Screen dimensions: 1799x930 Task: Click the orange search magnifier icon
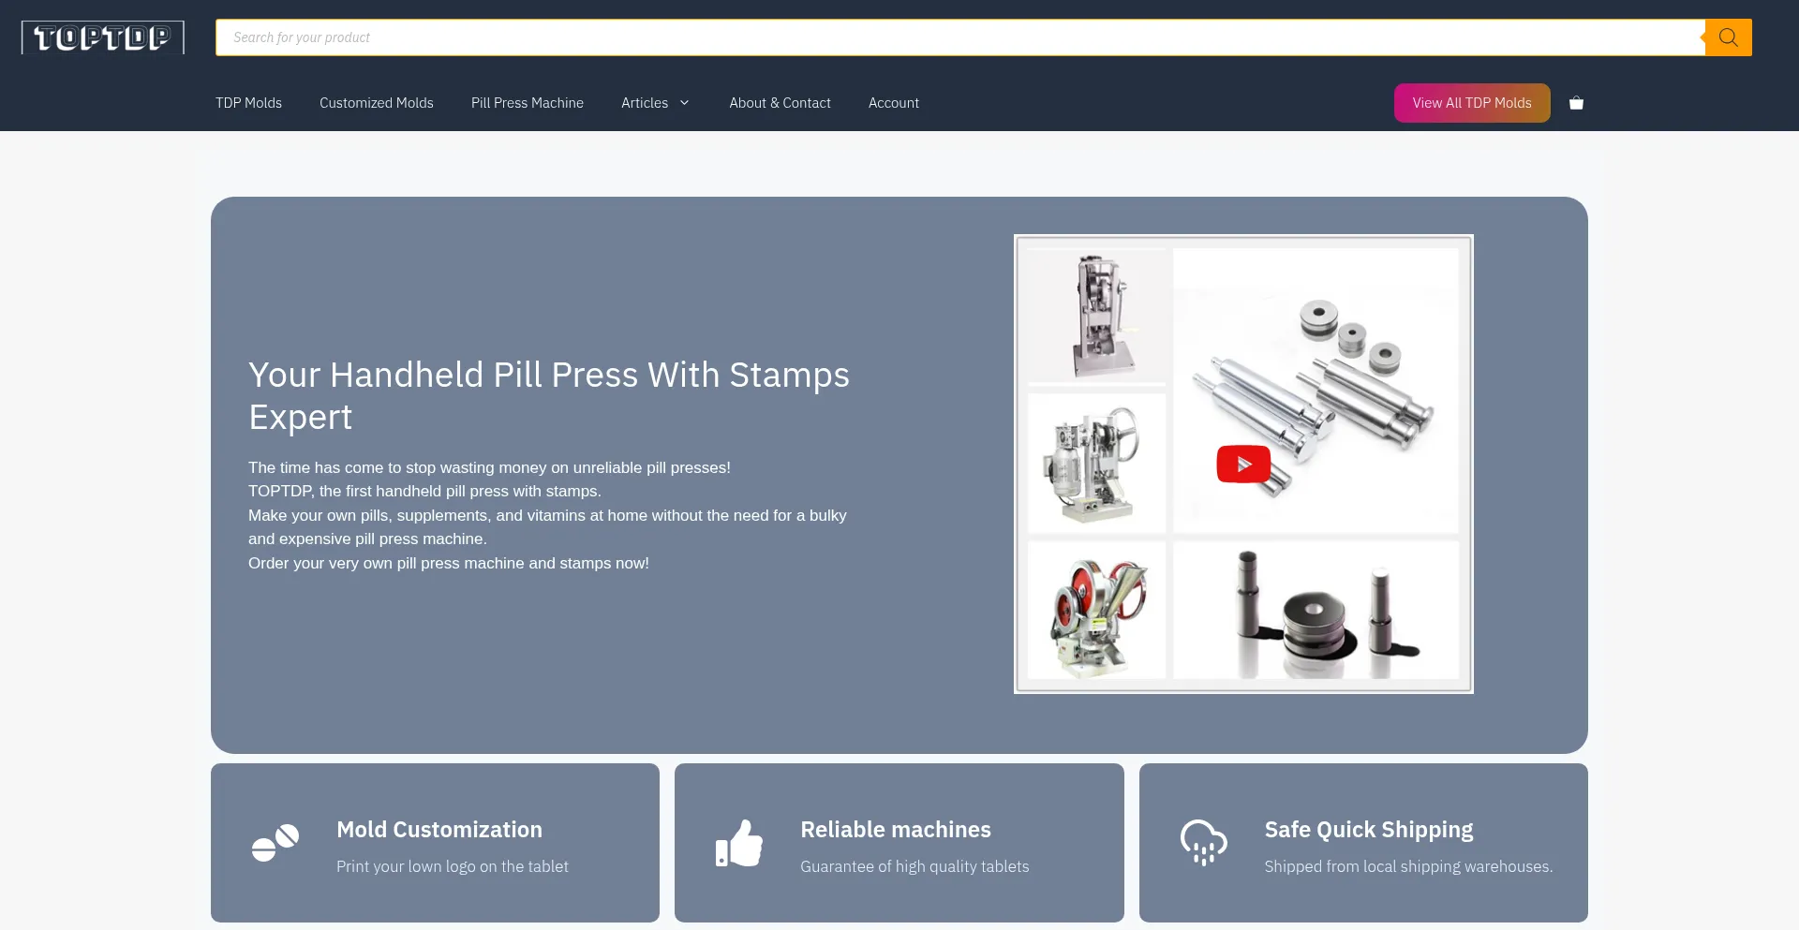click(x=1728, y=37)
